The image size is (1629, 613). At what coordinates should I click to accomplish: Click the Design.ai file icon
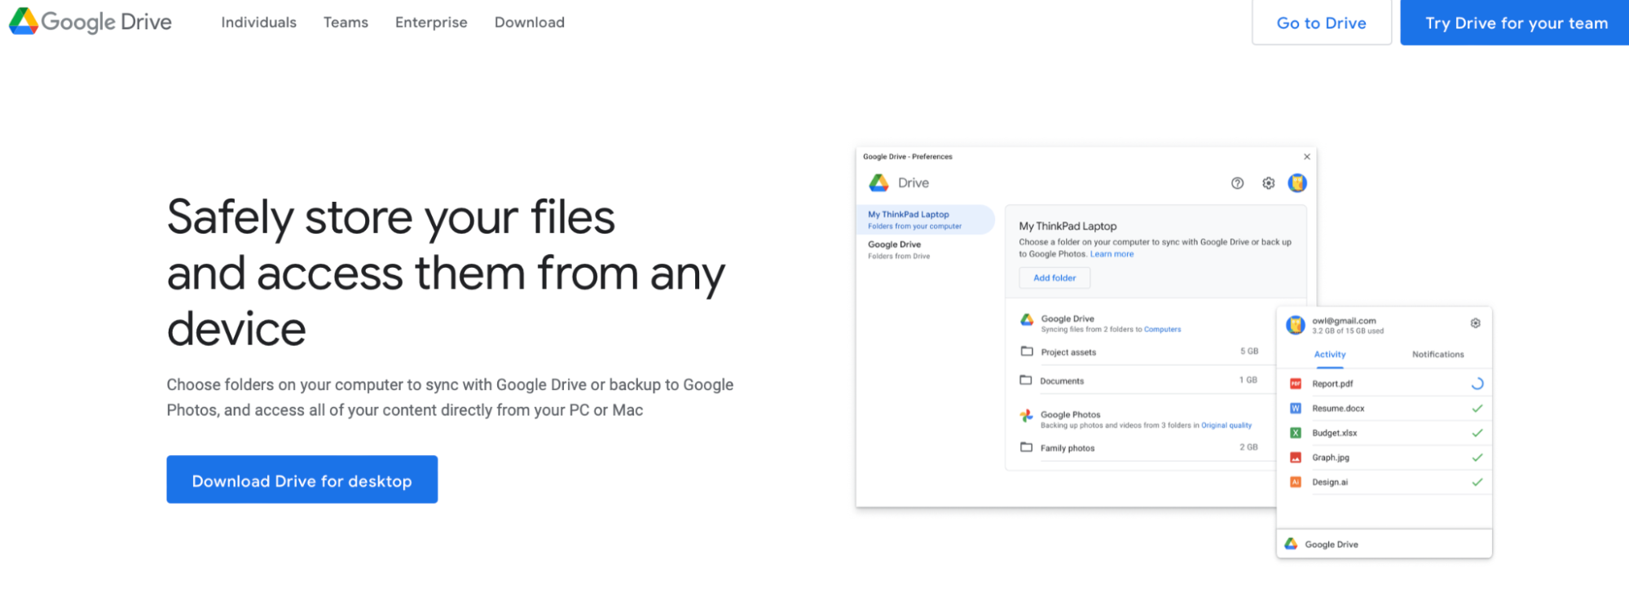coord(1296,482)
